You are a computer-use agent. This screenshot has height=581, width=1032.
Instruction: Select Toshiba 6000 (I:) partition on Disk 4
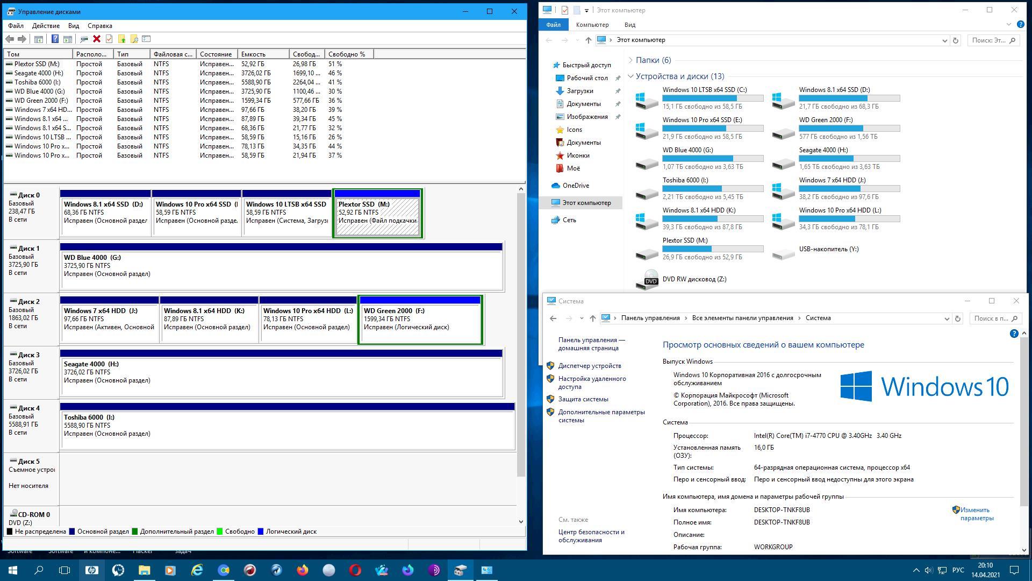click(x=287, y=426)
